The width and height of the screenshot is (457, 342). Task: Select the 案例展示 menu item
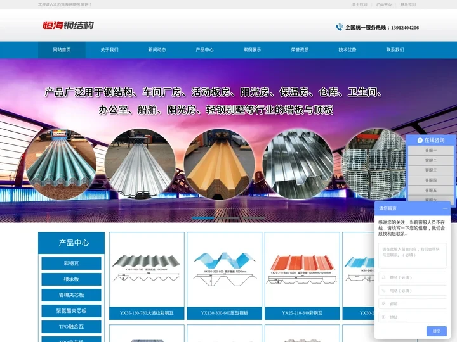[252, 50]
